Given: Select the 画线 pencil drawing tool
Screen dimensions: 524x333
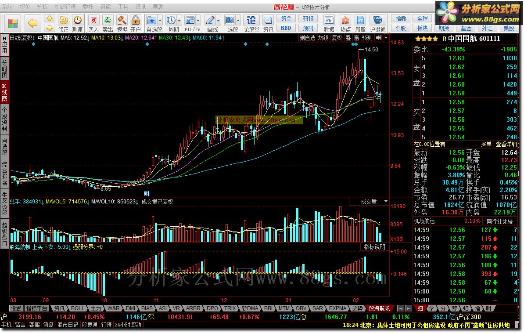Looking at the screenshot, I should click(x=210, y=20).
